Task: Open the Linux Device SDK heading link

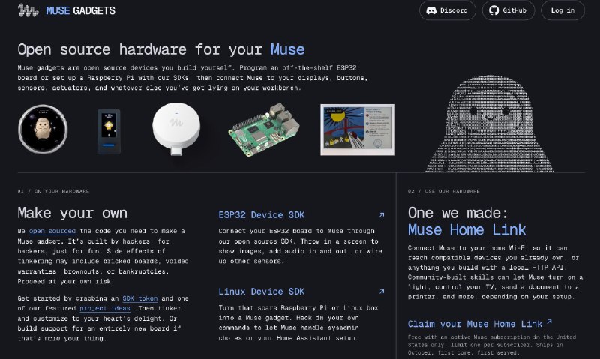Action: [261, 292]
